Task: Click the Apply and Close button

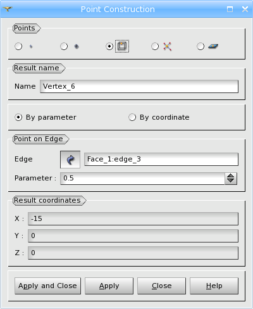Action: [x=47, y=286]
